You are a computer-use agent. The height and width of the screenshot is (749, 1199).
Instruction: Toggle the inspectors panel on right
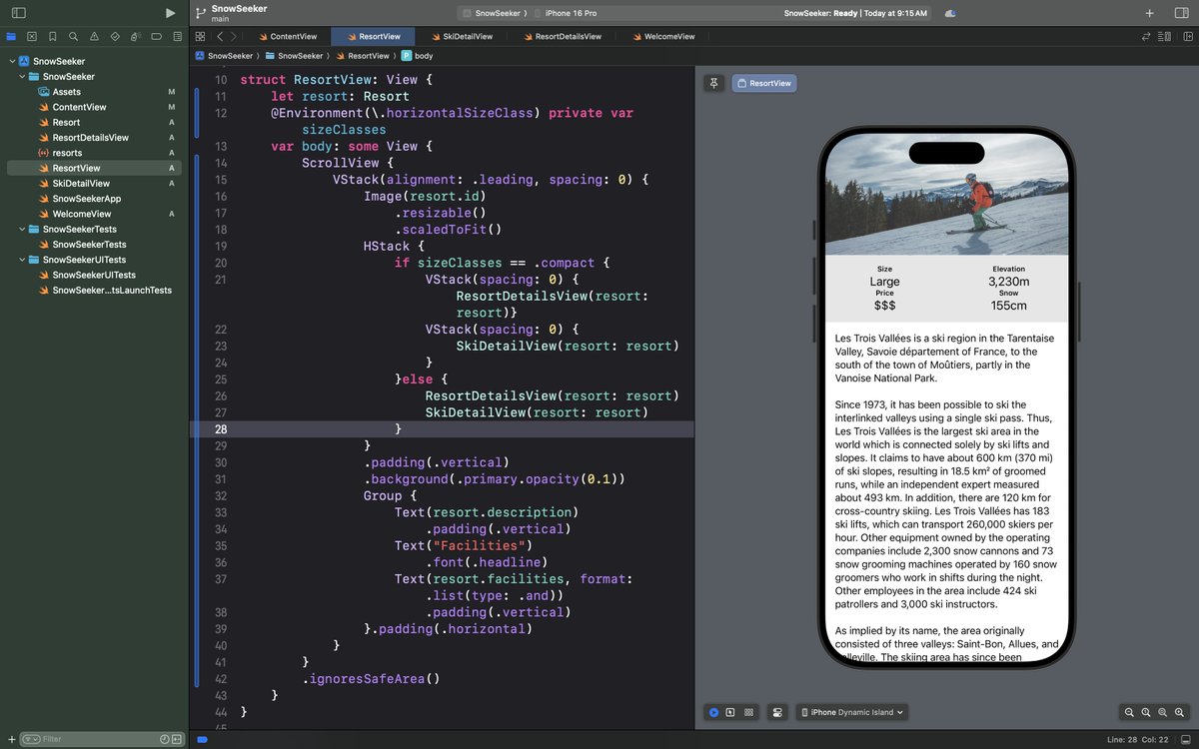[x=1181, y=13]
